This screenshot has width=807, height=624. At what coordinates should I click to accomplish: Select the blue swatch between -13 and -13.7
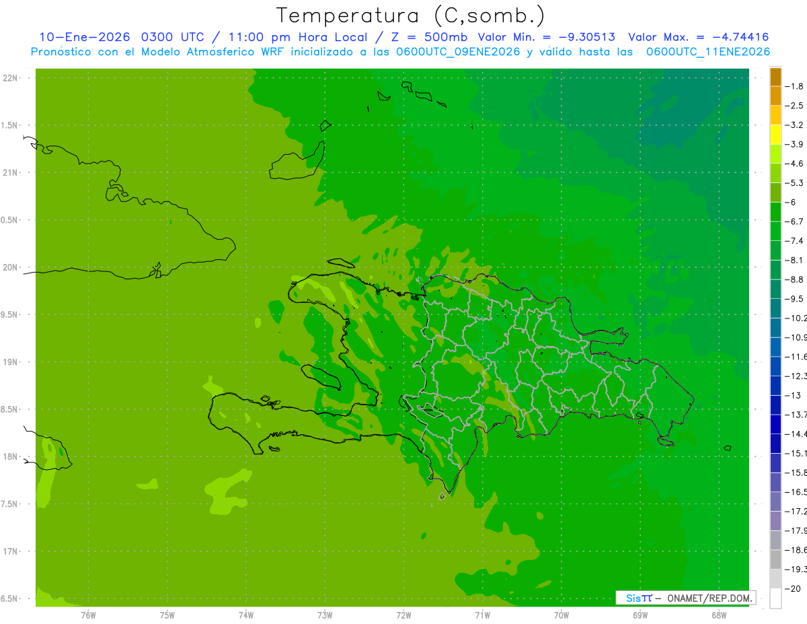click(x=775, y=405)
